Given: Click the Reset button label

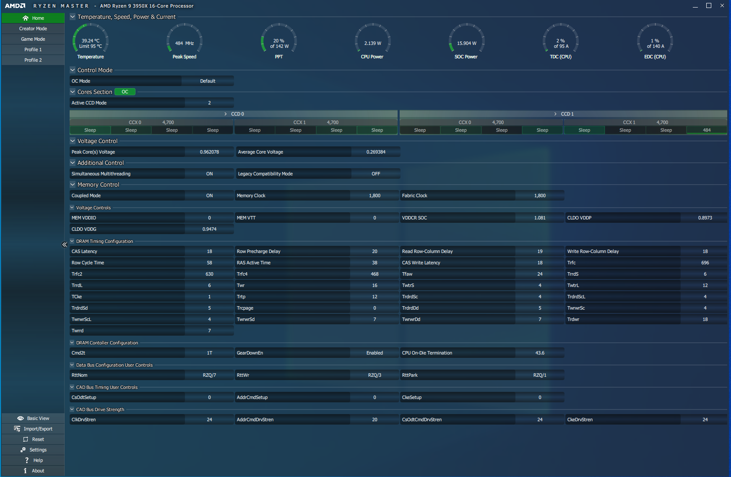Looking at the screenshot, I should (x=38, y=439).
